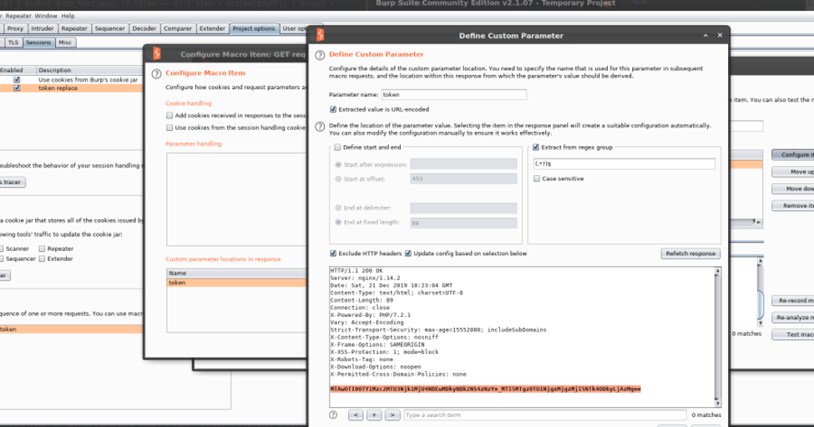Click the Parameter name input field
The height and width of the screenshot is (427, 814).
[x=454, y=95]
